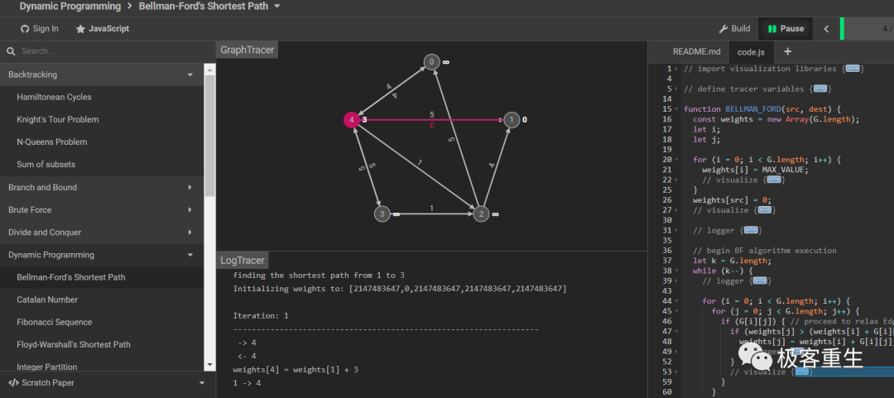This screenshot has height=398, width=894.
Task: Add a new file with the plus icon
Action: pyautogui.click(x=787, y=51)
